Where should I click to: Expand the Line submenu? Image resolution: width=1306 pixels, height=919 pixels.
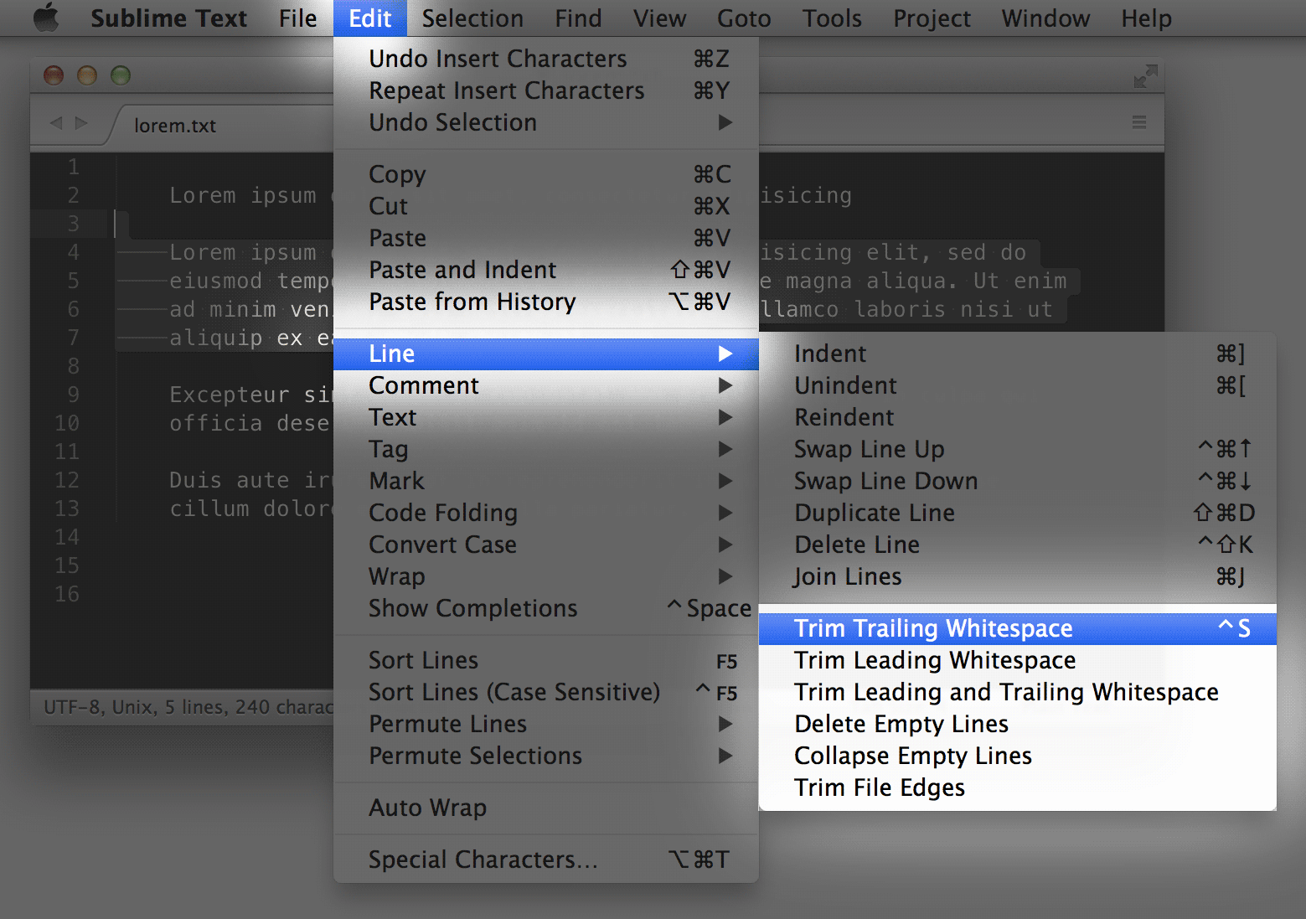[546, 354]
